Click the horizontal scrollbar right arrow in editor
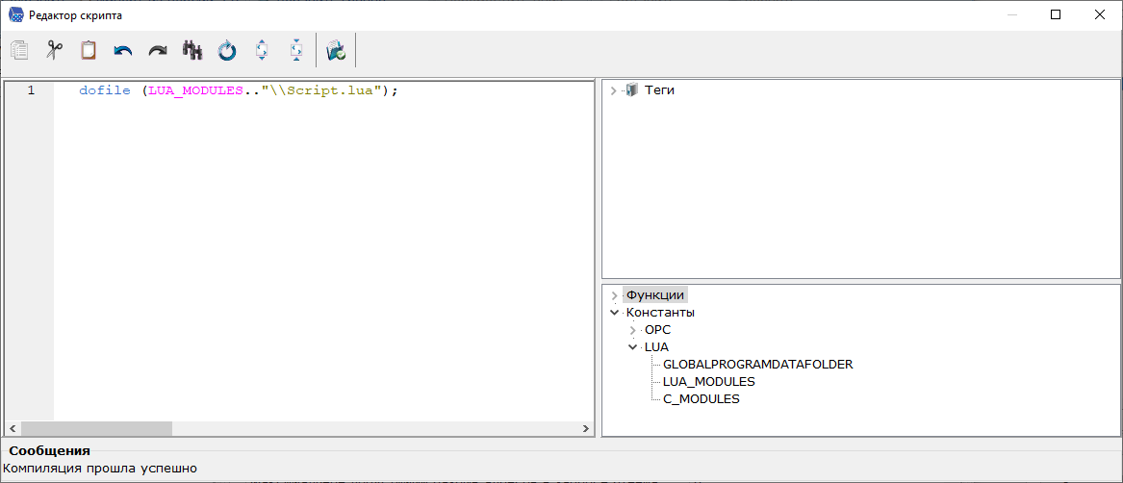The width and height of the screenshot is (1123, 483). (x=586, y=429)
